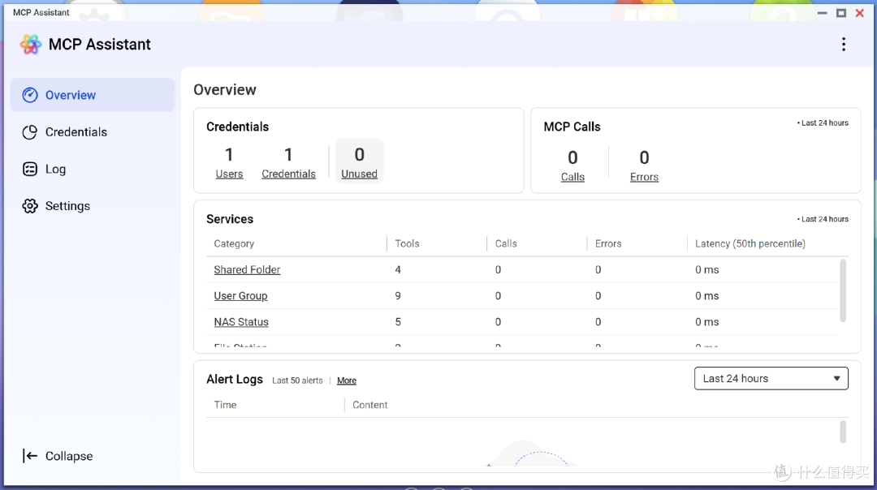The height and width of the screenshot is (490, 877).
Task: Click the MCP Assistant flower logo
Action: (31, 44)
